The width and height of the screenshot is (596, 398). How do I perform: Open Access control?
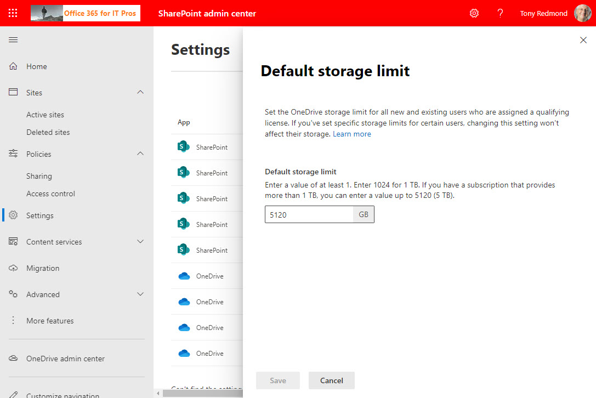(x=50, y=194)
